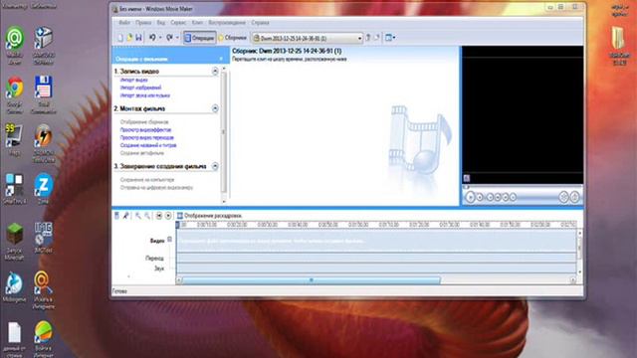Click the Open Project folder icon
637x358 pixels.
click(x=129, y=38)
